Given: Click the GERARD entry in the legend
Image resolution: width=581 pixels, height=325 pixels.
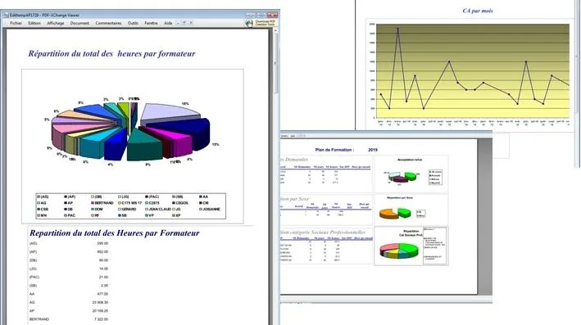Looking at the screenshot, I should [x=127, y=209].
